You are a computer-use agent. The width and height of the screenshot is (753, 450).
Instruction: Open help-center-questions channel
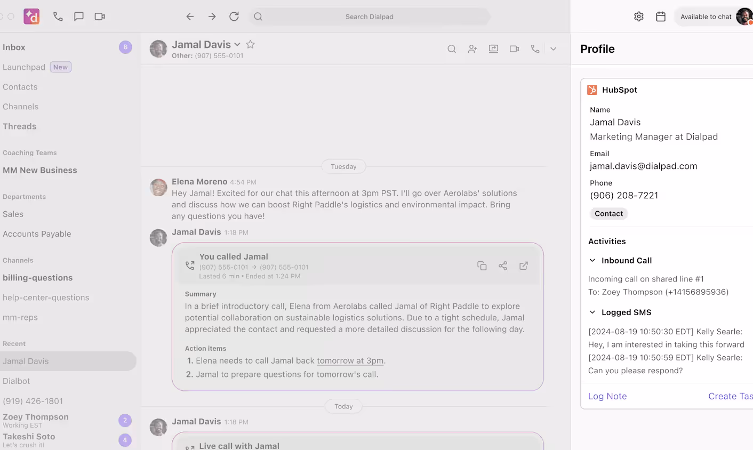click(46, 298)
